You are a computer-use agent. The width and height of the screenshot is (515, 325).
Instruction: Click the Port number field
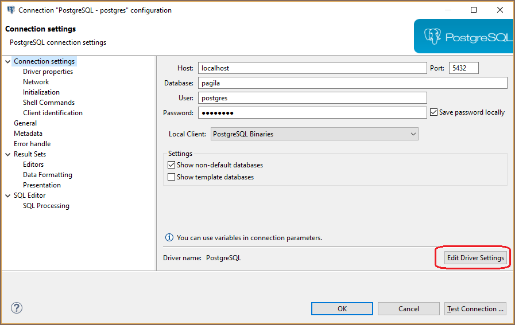(x=463, y=68)
